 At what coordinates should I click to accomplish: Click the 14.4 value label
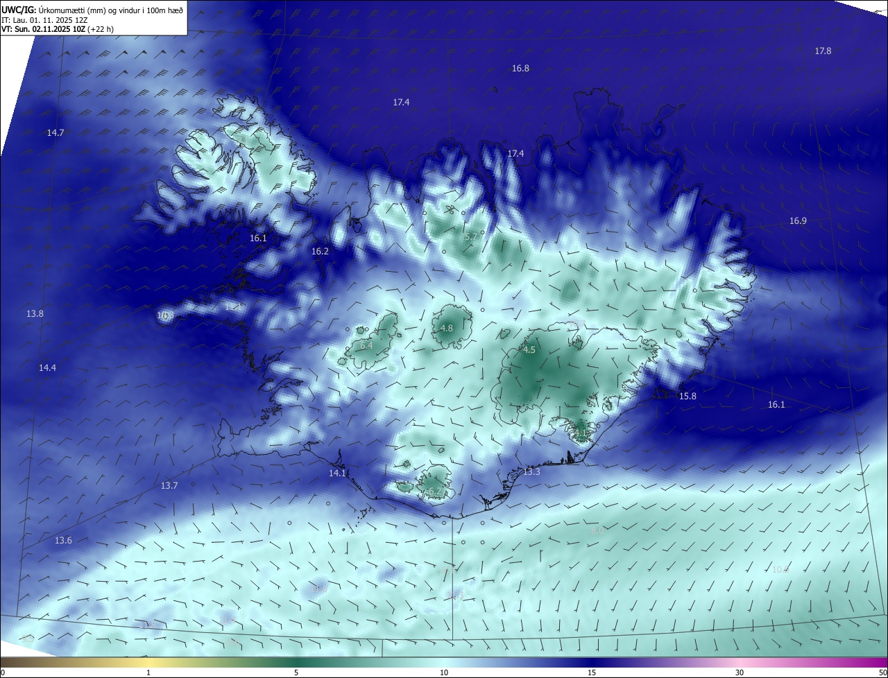click(x=47, y=368)
